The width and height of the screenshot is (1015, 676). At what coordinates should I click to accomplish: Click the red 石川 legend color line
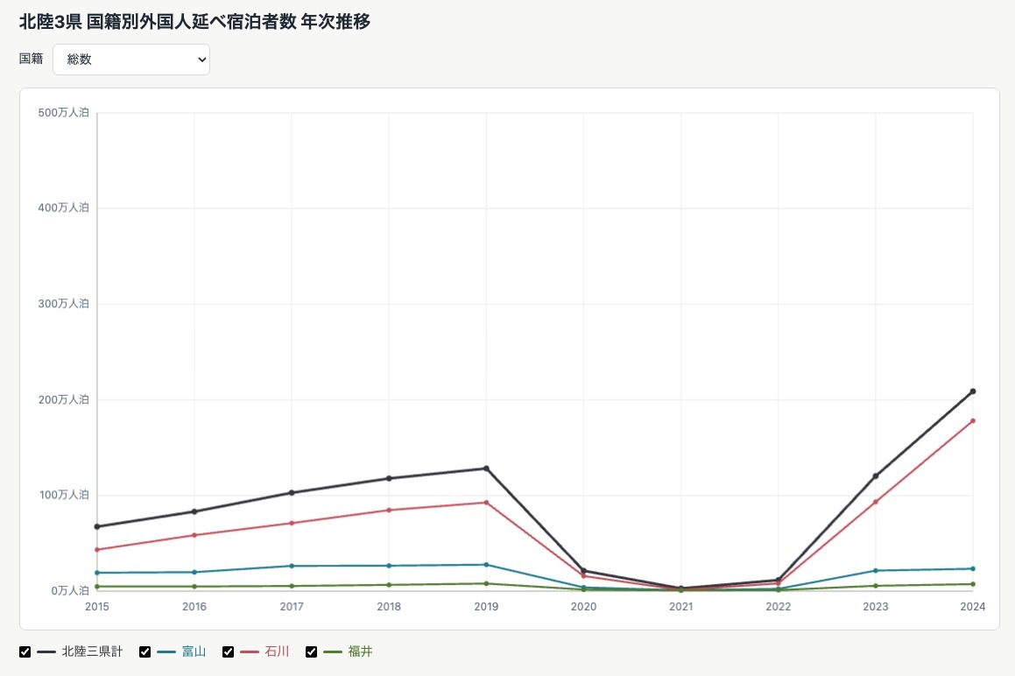pyautogui.click(x=250, y=651)
